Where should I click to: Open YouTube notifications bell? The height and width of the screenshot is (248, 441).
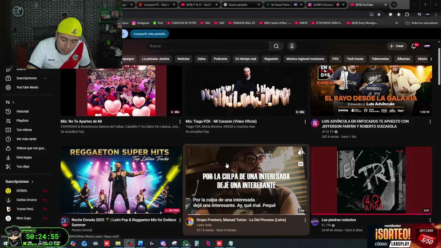(414, 46)
